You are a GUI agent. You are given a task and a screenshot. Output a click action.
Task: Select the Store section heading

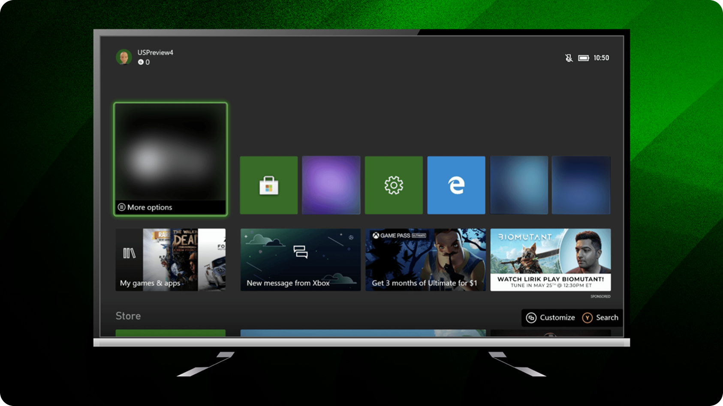128,316
